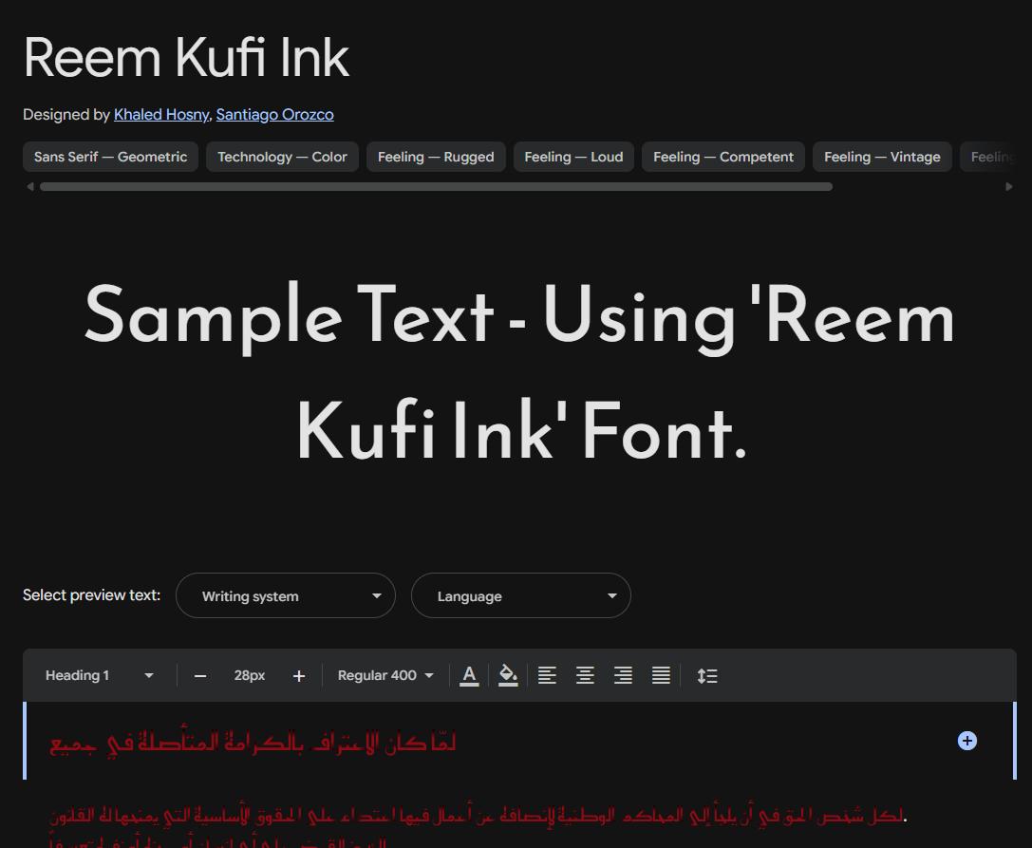1032x848 pixels.
Task: Open Santiago Orozco designer link
Action: [x=274, y=115]
